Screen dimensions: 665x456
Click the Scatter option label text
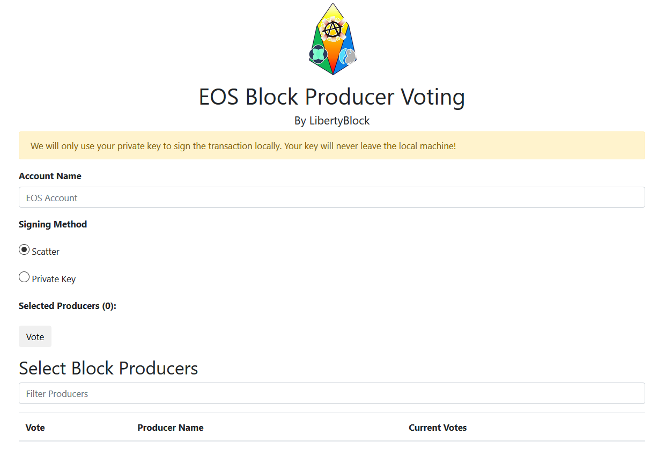pyautogui.click(x=46, y=252)
